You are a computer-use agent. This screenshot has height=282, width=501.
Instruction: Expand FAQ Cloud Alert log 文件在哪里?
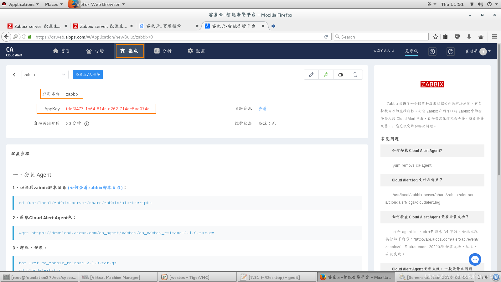pos(432,180)
